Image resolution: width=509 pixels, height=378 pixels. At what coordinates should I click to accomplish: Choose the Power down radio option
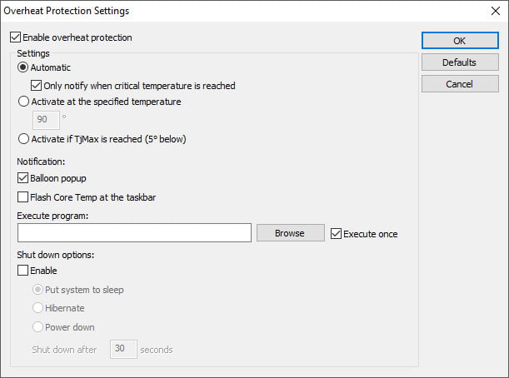[x=37, y=327]
